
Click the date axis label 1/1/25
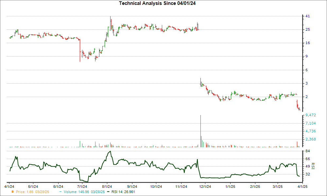[x=230, y=187]
